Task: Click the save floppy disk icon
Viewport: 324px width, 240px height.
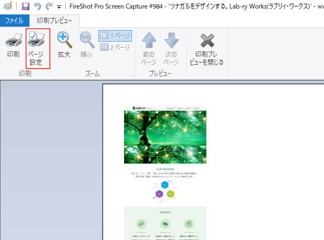Action: [x=26, y=6]
